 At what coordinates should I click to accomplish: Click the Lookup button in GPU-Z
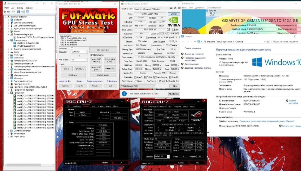click(174, 14)
